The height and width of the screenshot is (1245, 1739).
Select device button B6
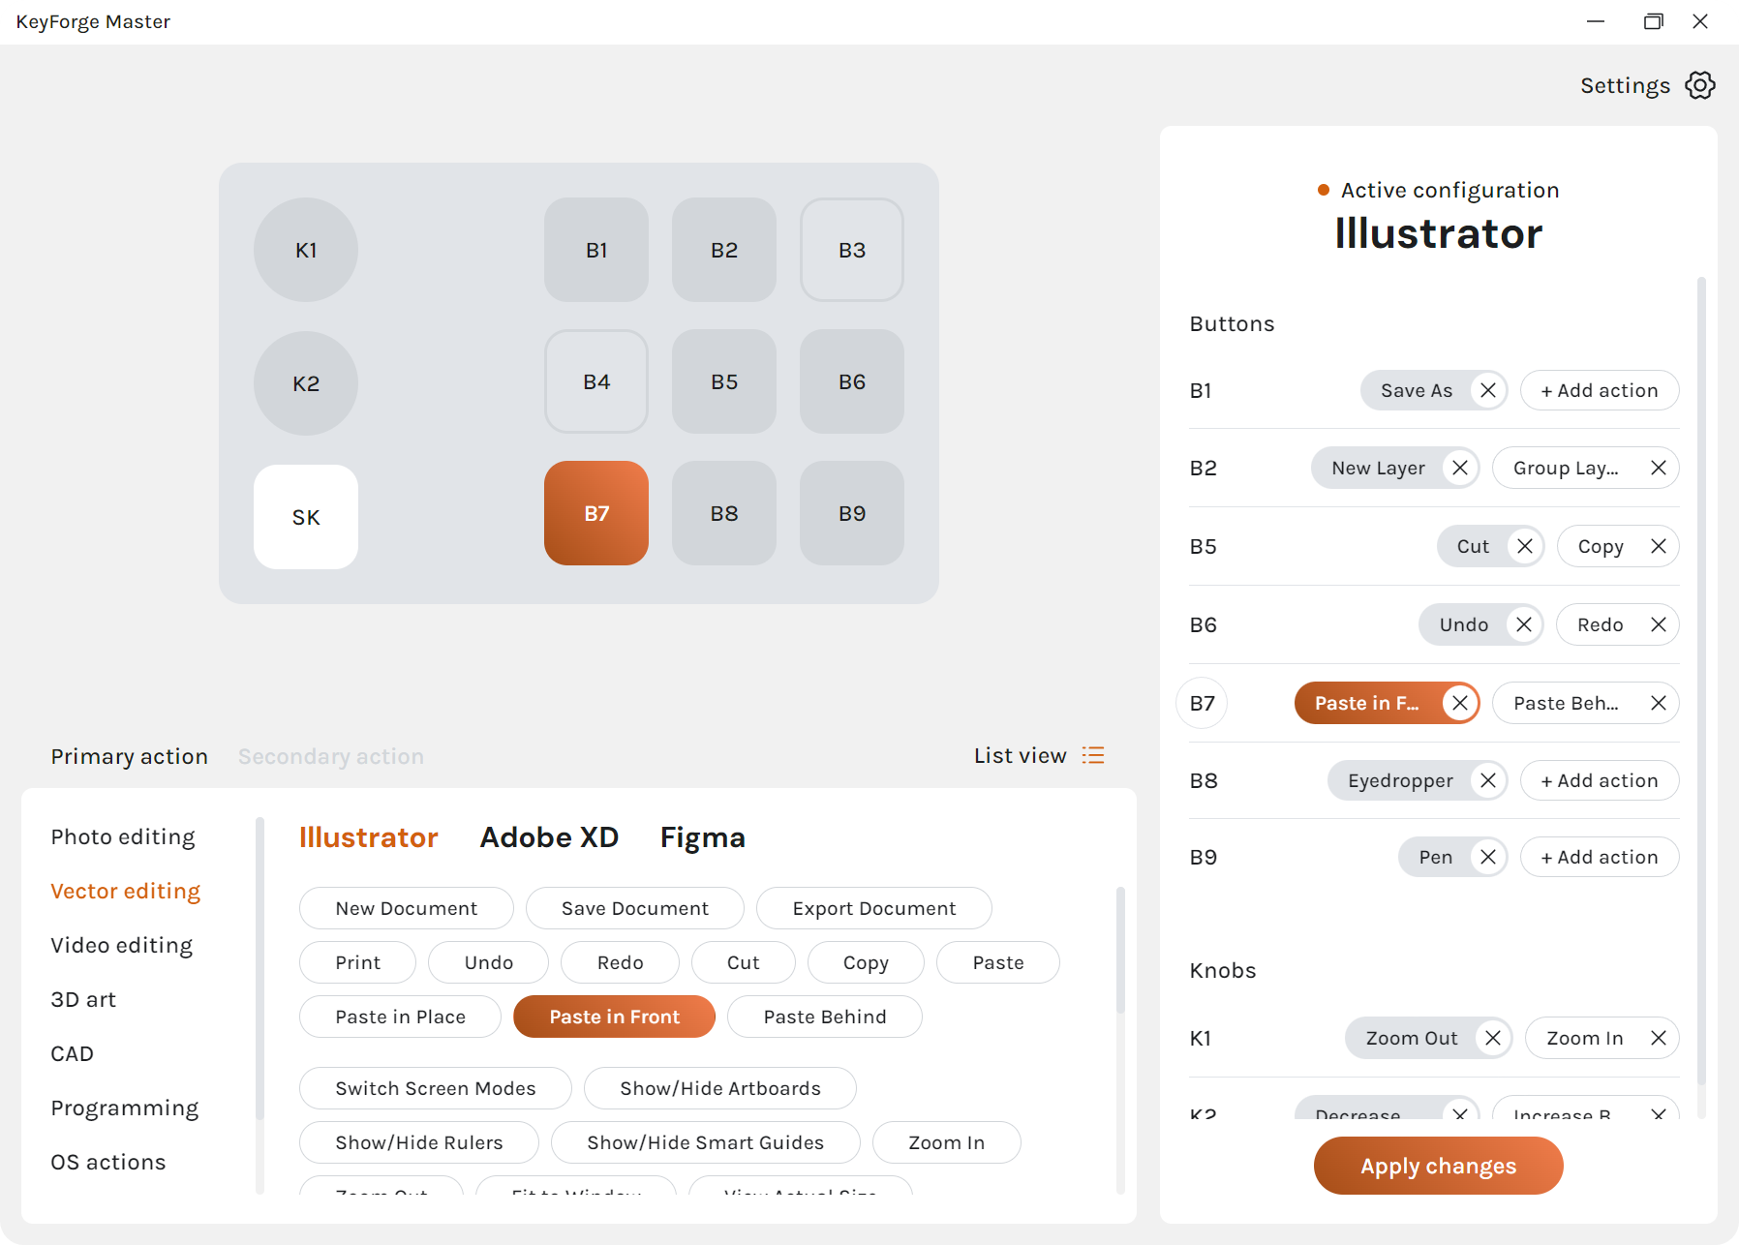click(x=852, y=381)
